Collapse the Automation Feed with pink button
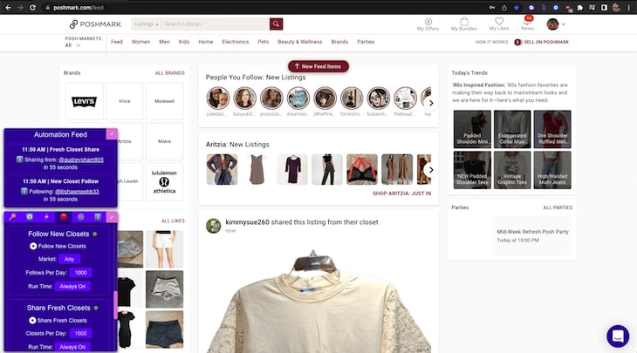The width and height of the screenshot is (637, 353). pos(112,134)
